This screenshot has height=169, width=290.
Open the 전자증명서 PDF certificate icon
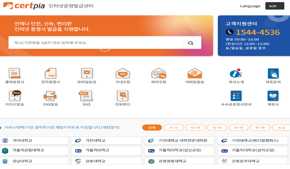pos(51,74)
